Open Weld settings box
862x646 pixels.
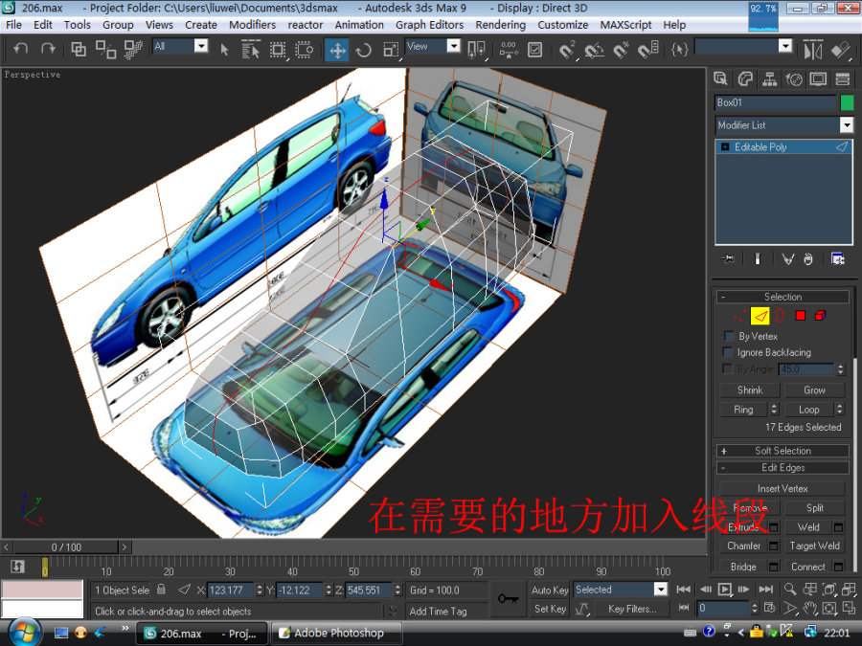coord(838,527)
